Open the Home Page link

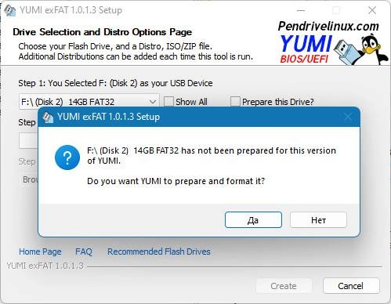pos(40,252)
